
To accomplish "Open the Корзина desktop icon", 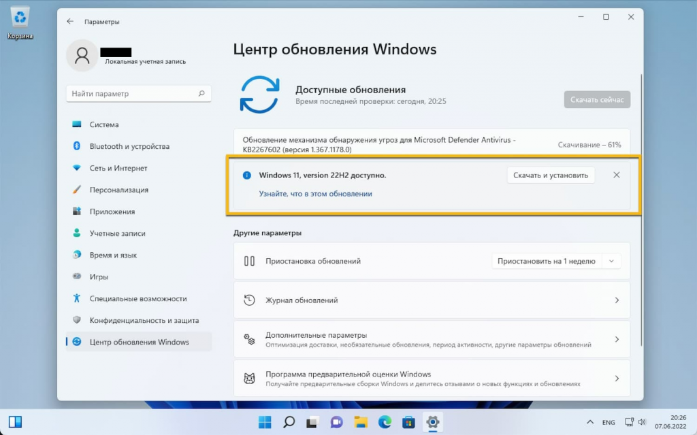I will 20,19.
